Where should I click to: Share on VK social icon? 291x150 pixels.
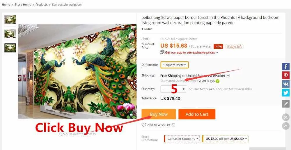(286, 84)
